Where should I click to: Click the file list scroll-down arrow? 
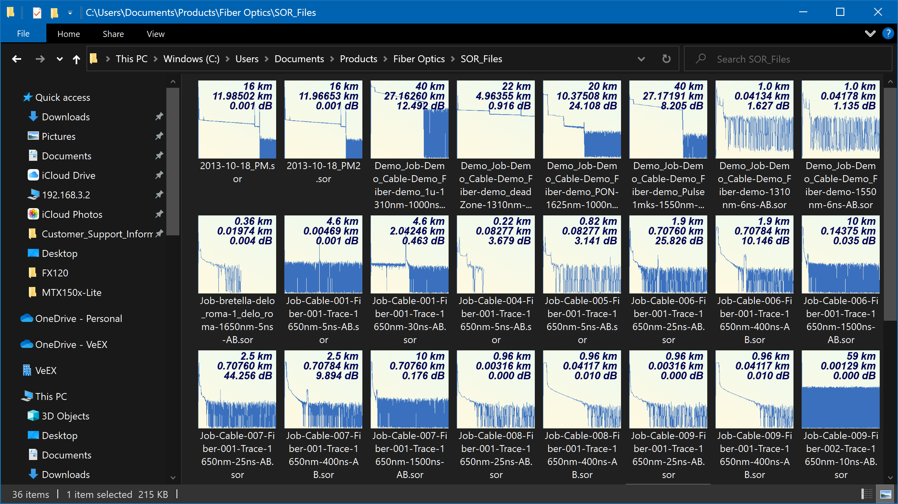point(890,478)
